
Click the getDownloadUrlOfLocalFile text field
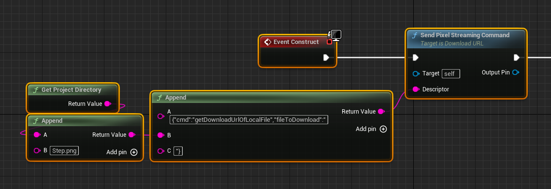point(249,119)
